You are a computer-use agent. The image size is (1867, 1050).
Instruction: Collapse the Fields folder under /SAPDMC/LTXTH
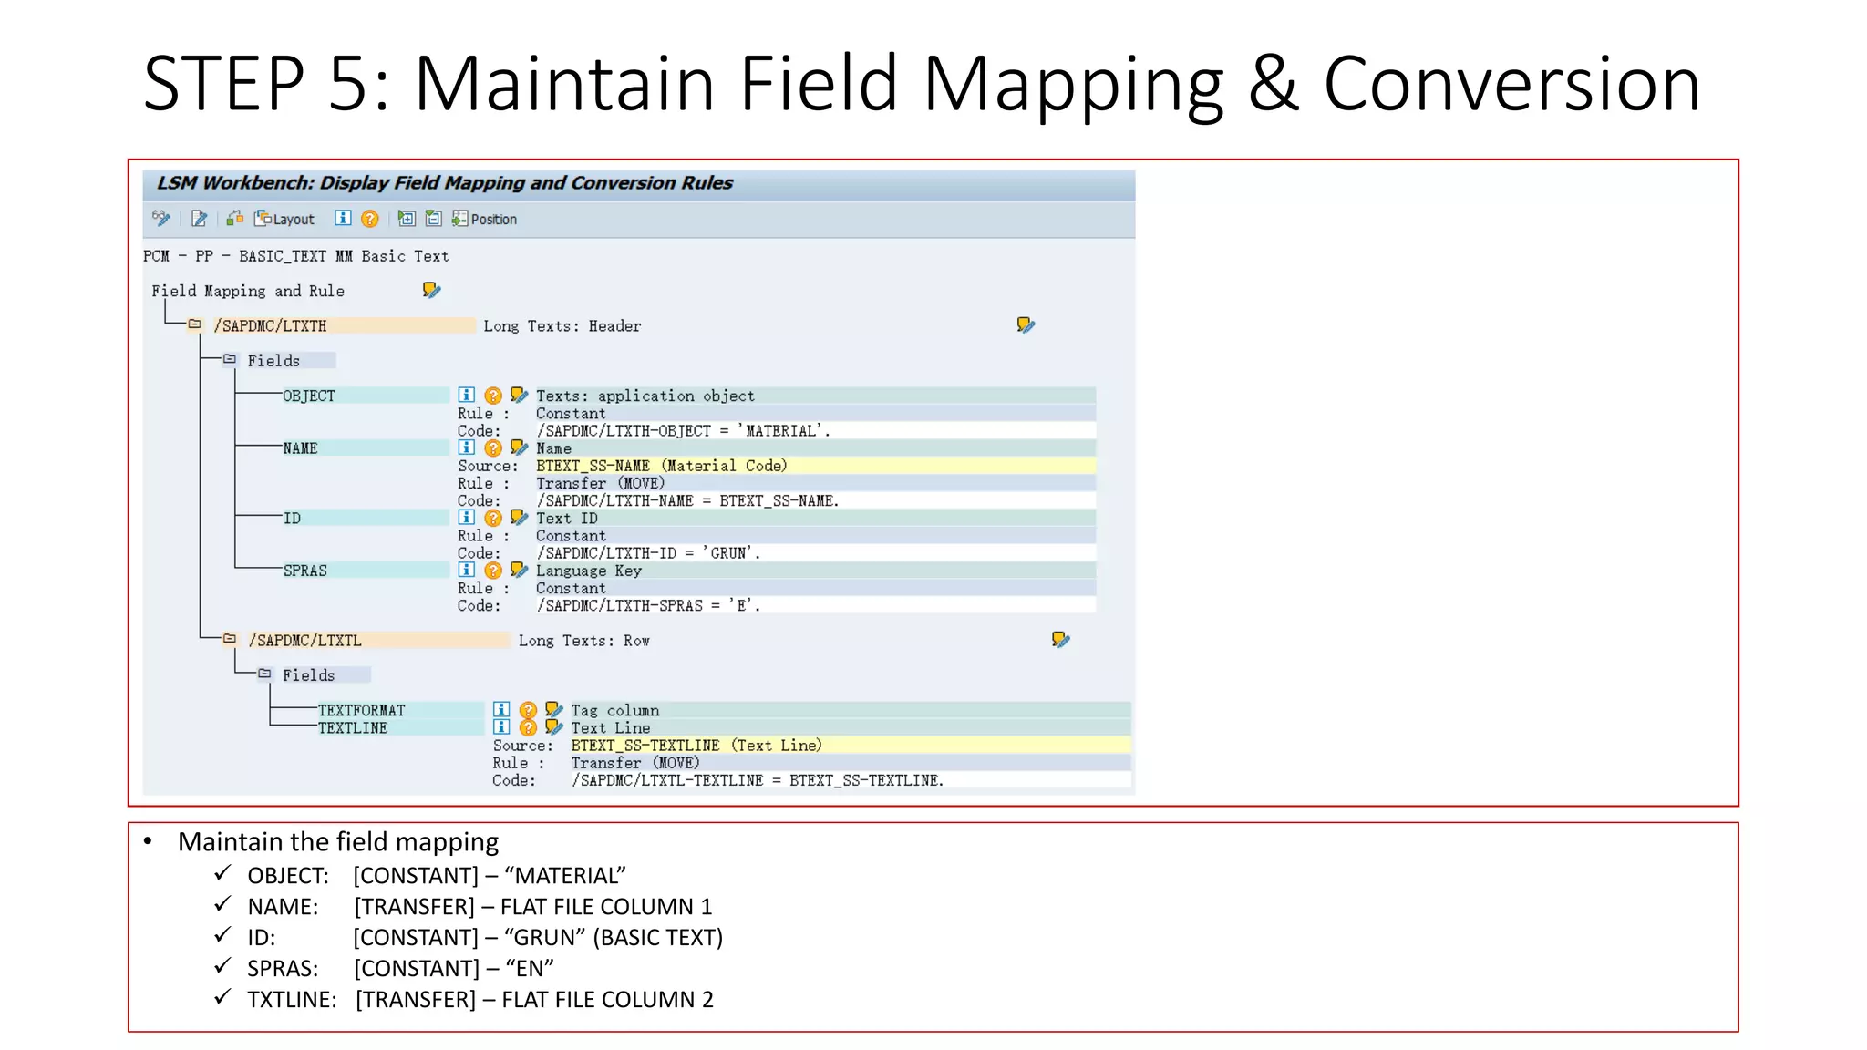click(x=230, y=360)
